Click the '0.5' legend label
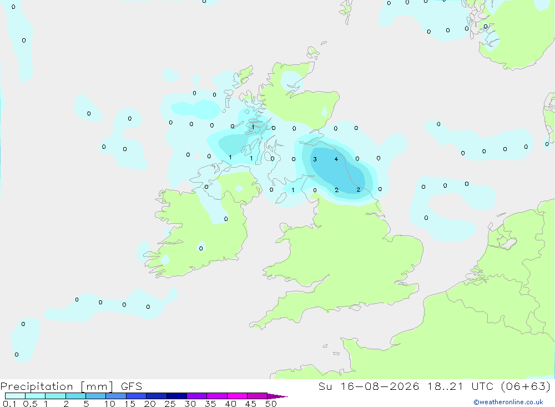Screen dimensions: 555x407 point(30,404)
